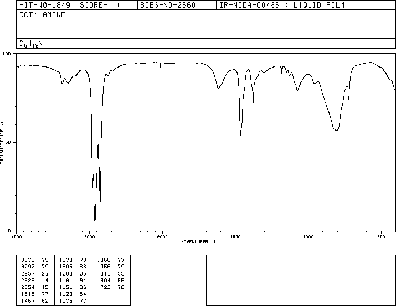This screenshot has height=306, width=396.
Task: Select the 723 70 peak table entry
Action: [112, 287]
